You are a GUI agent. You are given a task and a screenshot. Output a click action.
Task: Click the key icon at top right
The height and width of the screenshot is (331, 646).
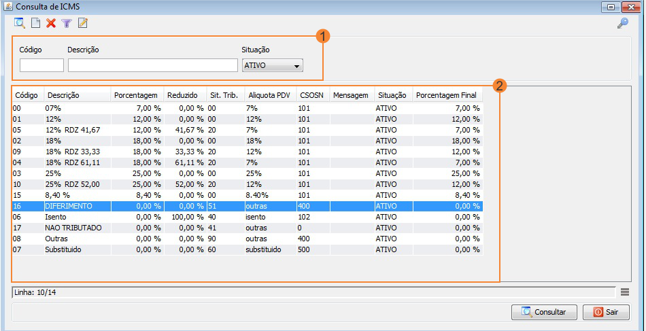pos(622,24)
